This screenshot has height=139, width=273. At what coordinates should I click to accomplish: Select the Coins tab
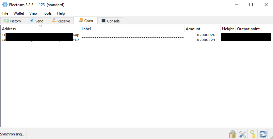[x=86, y=21]
